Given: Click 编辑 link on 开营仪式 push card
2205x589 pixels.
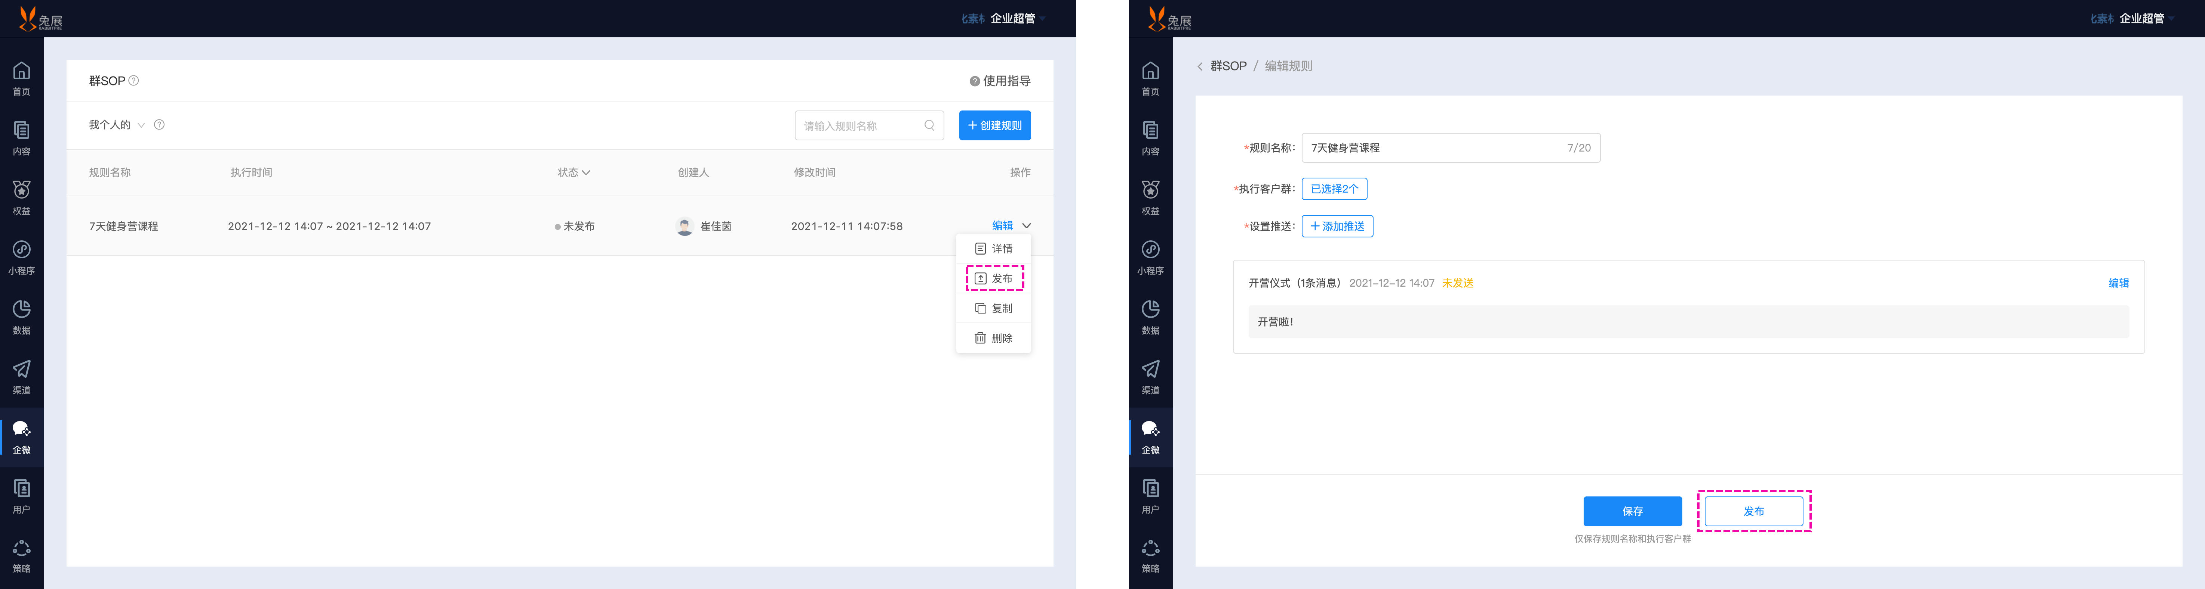Looking at the screenshot, I should [2119, 283].
